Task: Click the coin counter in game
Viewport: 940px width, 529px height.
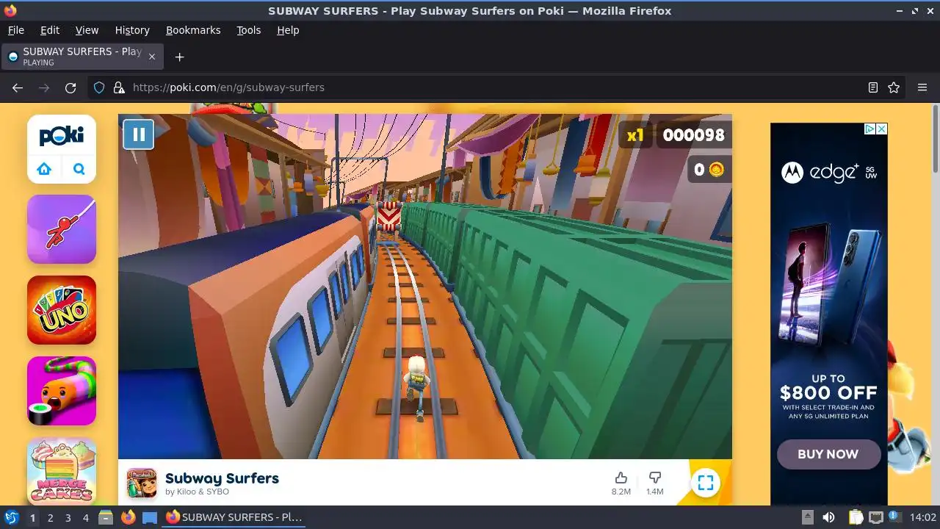Action: (x=709, y=170)
